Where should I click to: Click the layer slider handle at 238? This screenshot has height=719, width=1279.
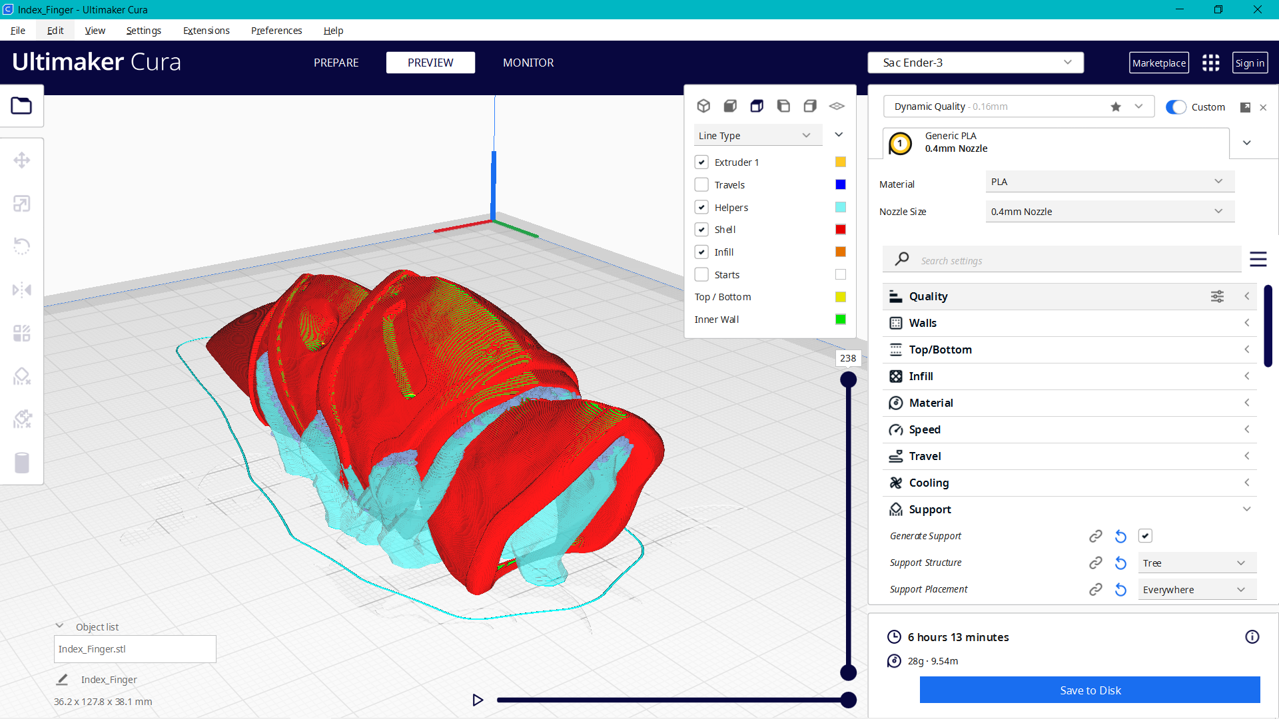tap(848, 379)
